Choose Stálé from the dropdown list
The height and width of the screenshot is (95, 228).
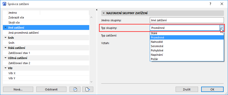[187, 33]
